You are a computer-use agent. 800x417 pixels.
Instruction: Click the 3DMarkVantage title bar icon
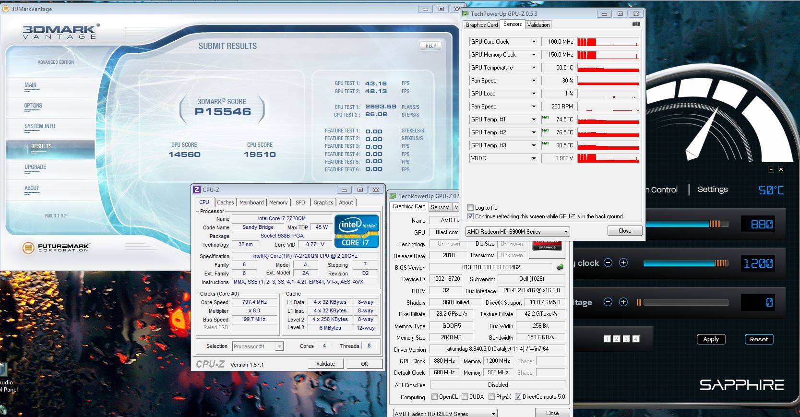click(5, 9)
